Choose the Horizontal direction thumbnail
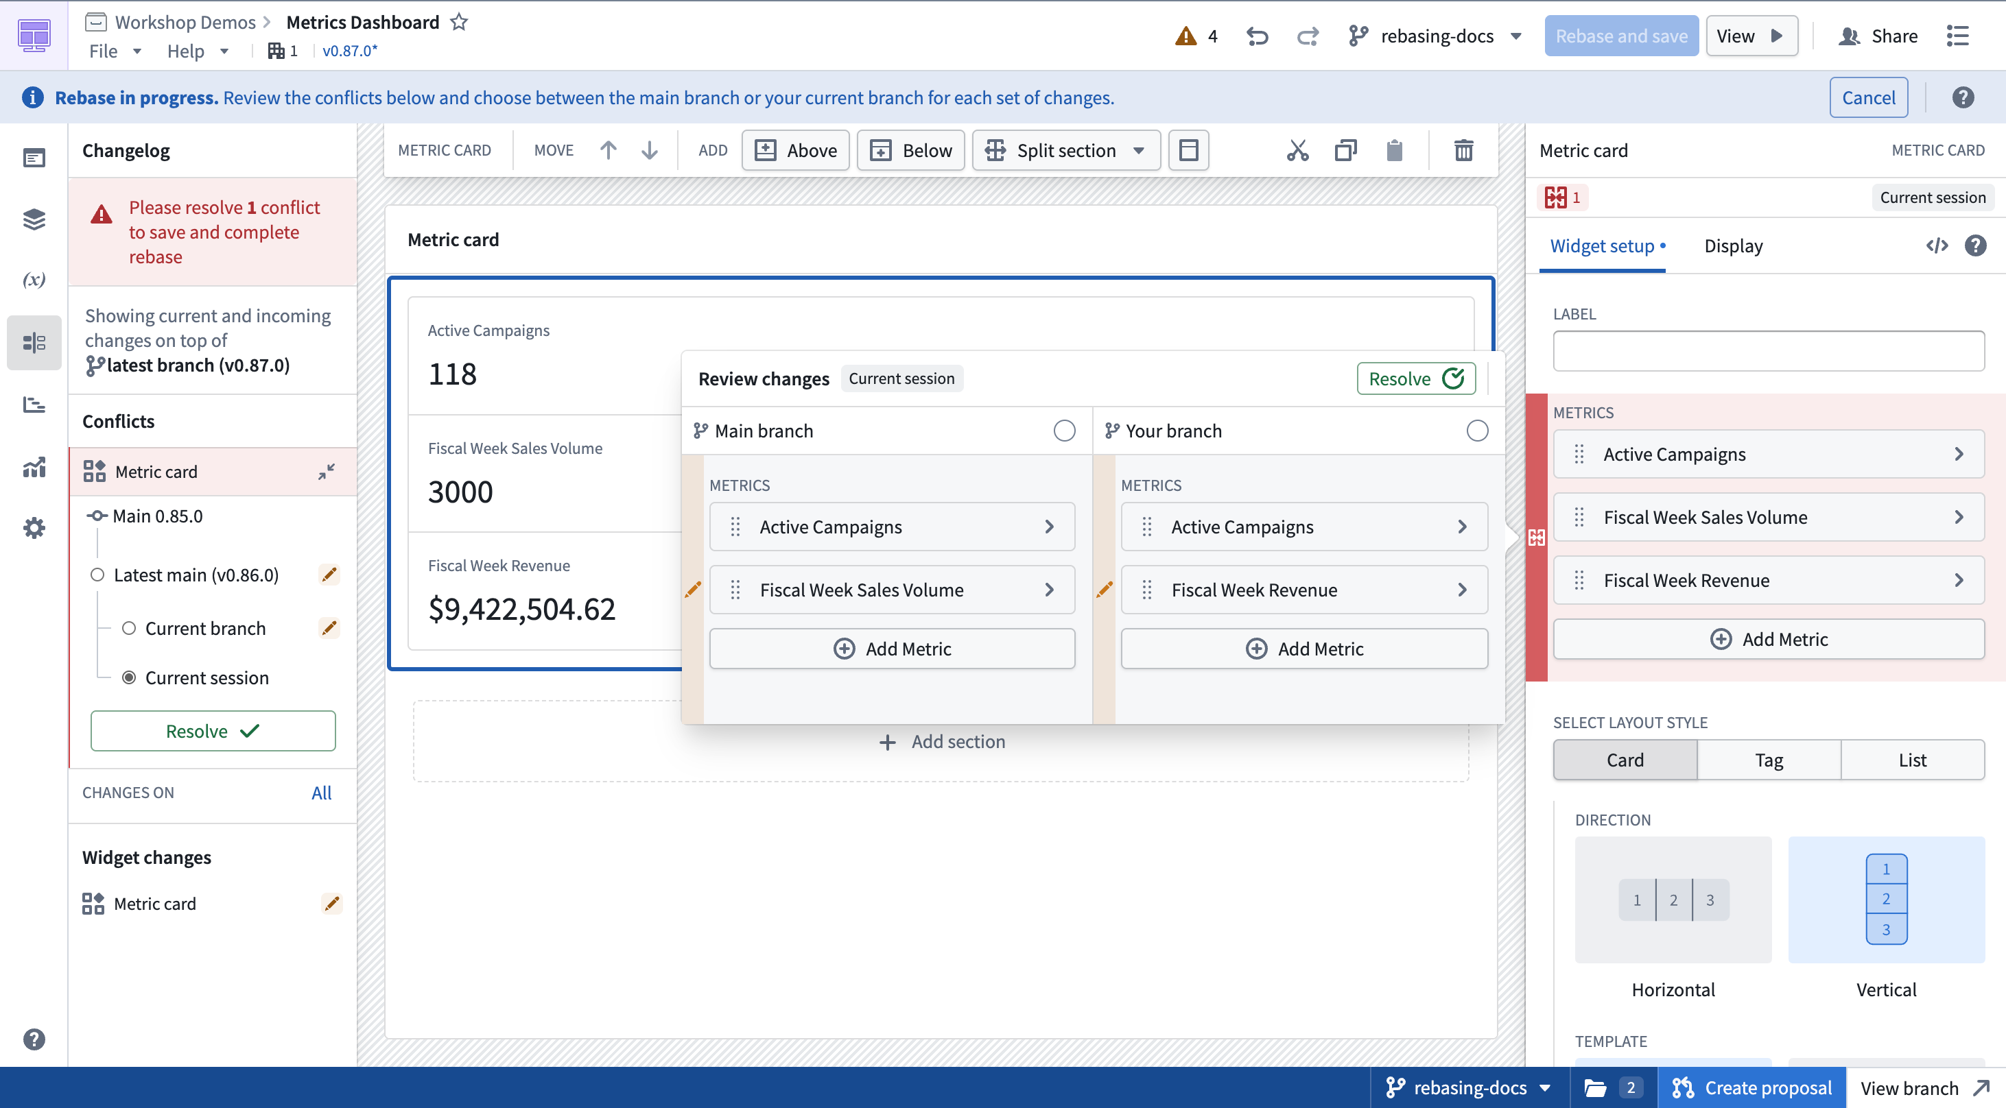2006x1108 pixels. [1673, 900]
